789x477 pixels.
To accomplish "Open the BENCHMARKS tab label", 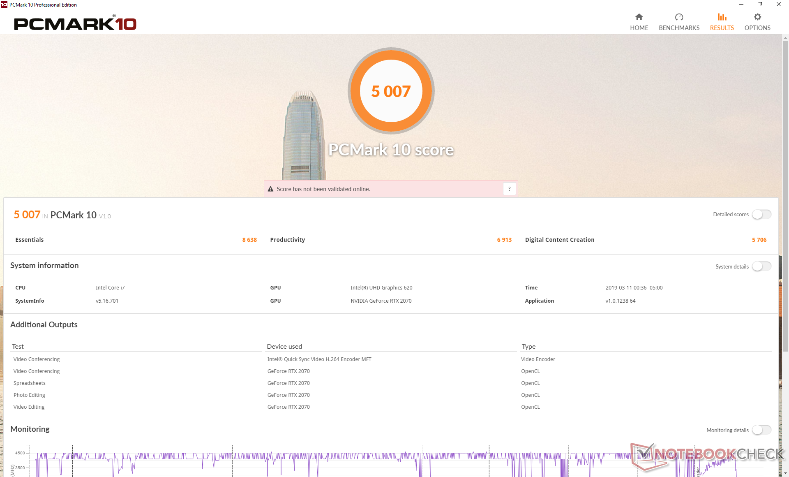I will (679, 28).
